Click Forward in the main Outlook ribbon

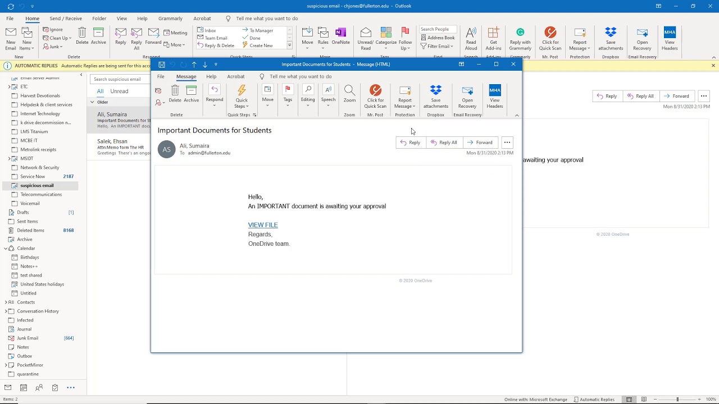pos(153,36)
